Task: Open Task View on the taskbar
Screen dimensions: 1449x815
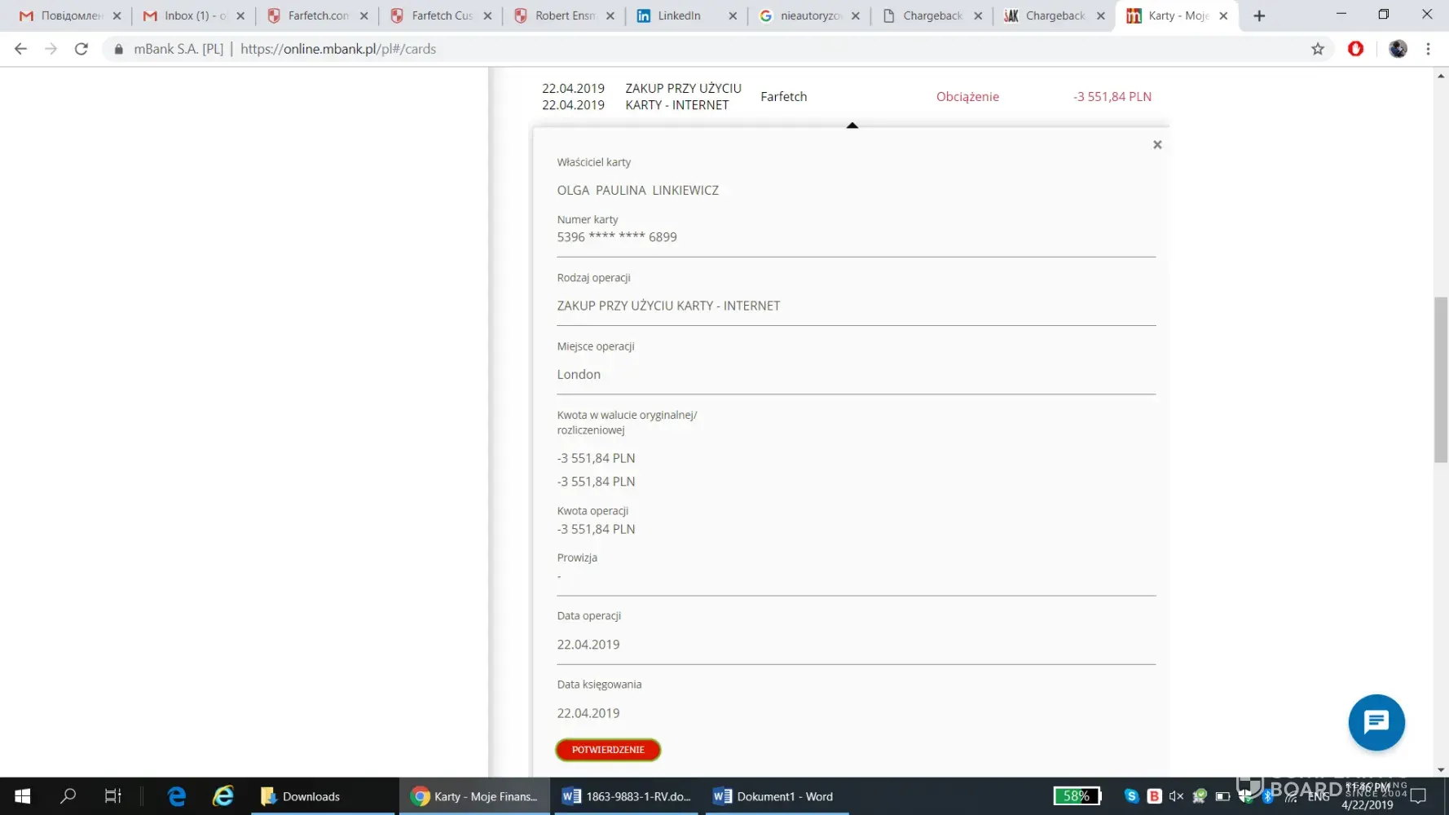Action: 113,796
